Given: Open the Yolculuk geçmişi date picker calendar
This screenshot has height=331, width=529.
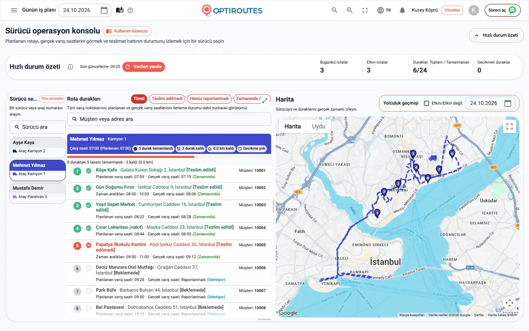Looking at the screenshot, I should click(508, 103).
